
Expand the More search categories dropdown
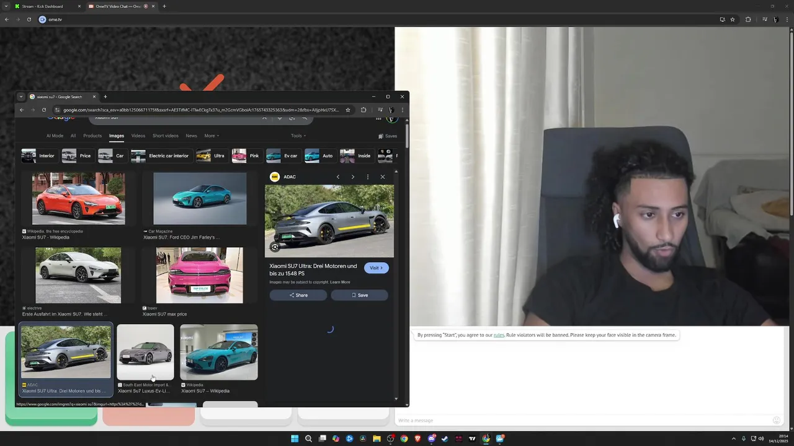212,136
